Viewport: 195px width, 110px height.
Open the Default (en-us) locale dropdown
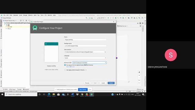[122, 26]
